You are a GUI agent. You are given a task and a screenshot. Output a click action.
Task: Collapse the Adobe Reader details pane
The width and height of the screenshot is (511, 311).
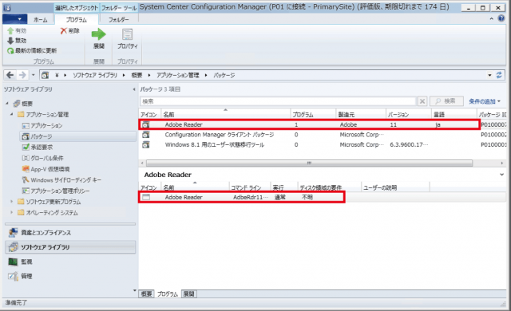[502, 175]
